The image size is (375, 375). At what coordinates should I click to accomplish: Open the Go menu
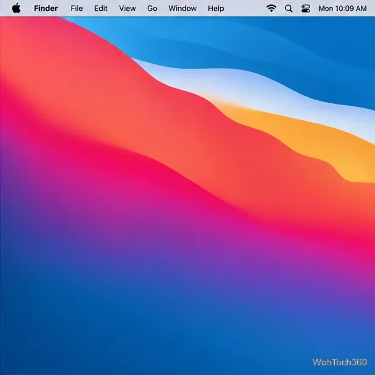[152, 9]
